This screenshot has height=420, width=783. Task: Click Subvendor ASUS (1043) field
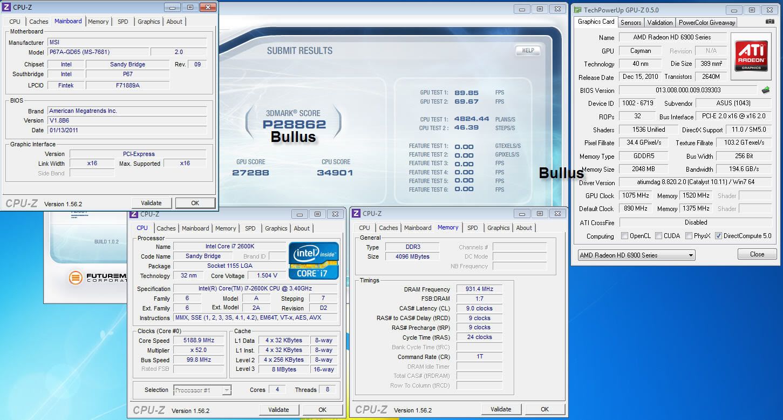(x=733, y=103)
